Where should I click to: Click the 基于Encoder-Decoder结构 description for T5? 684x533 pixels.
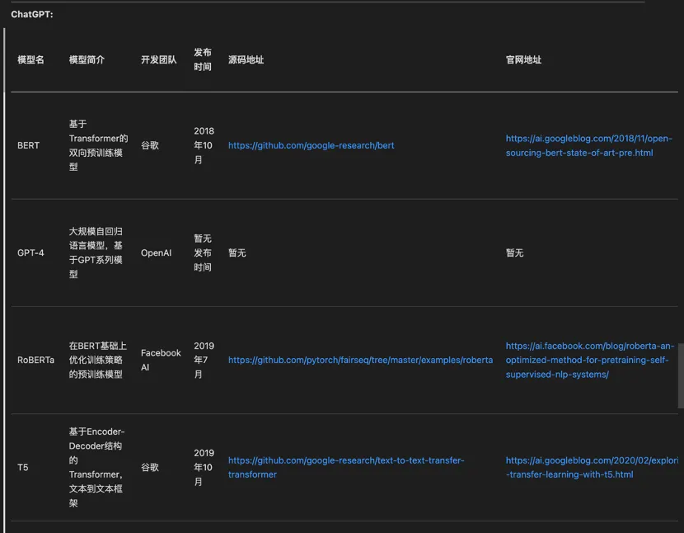click(x=97, y=468)
